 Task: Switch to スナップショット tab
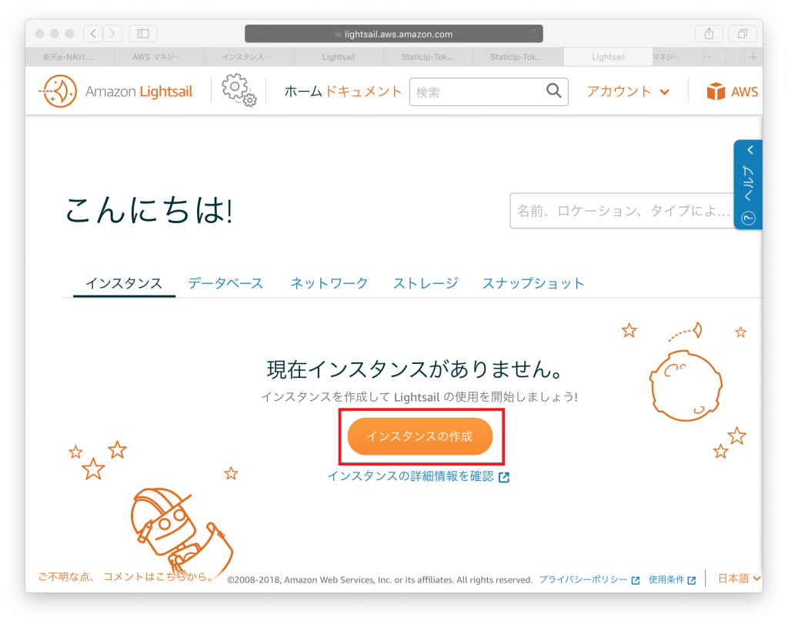point(533,283)
